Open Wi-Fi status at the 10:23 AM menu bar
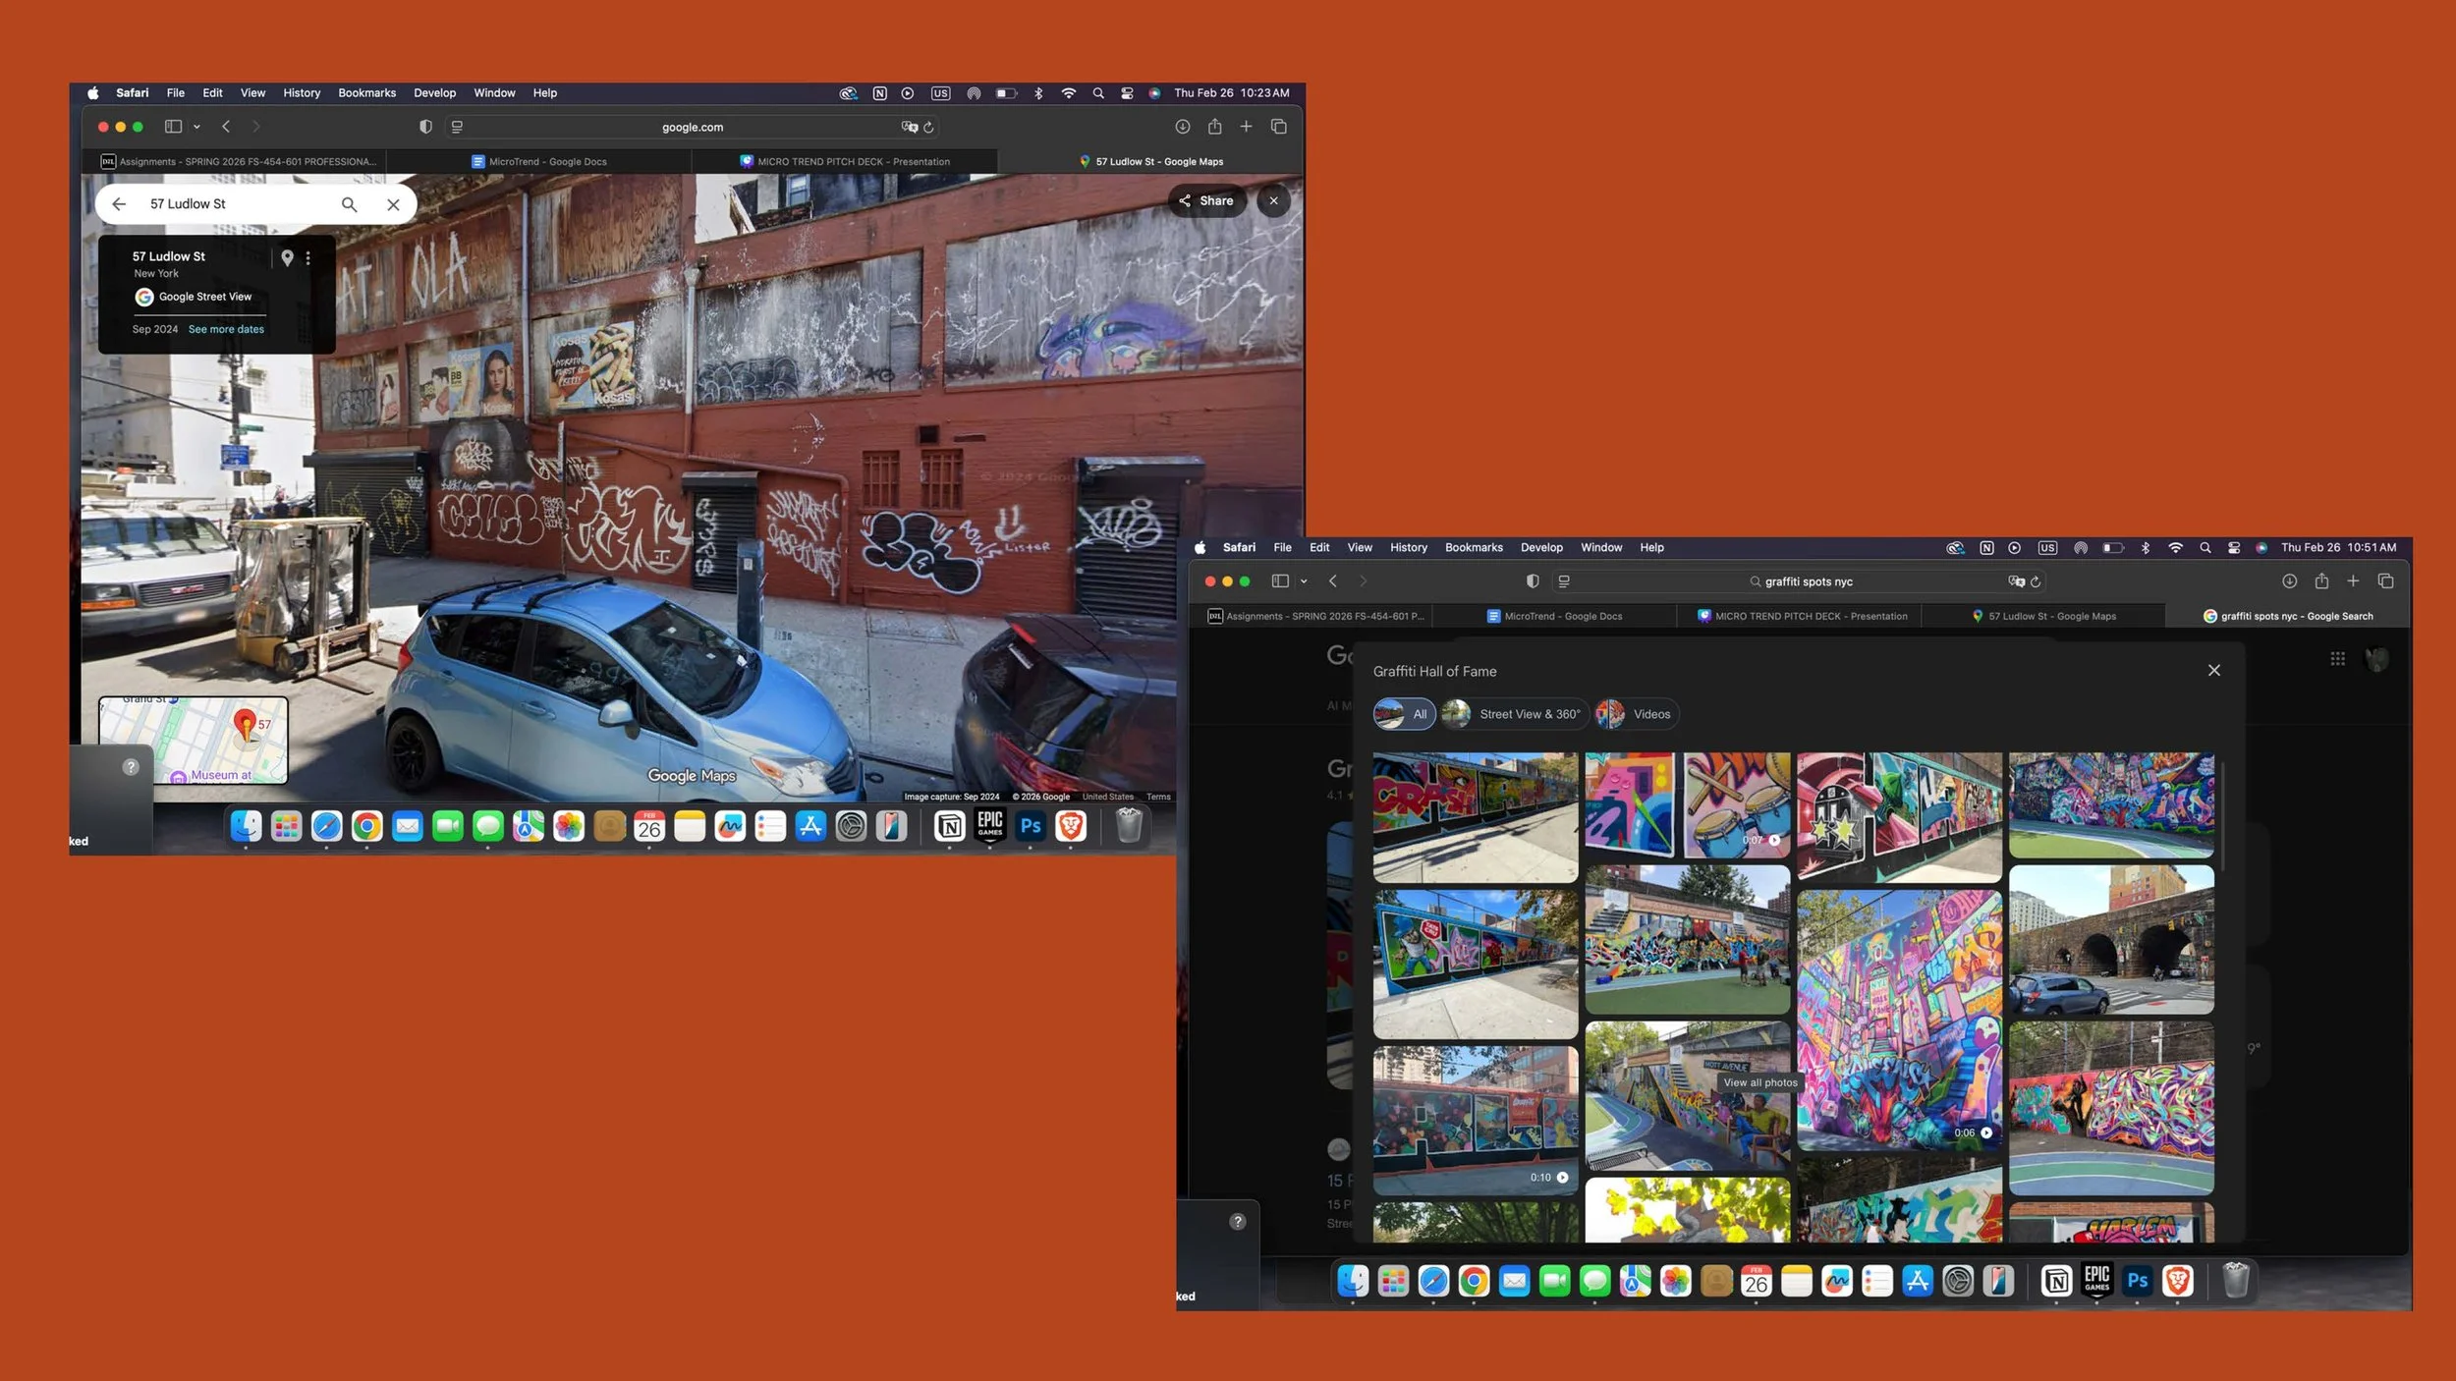Viewport: 2456px width, 1381px height. click(1068, 93)
